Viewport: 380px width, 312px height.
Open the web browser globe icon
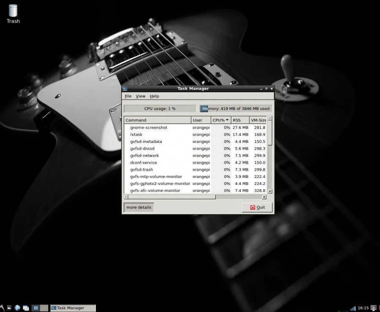point(18,308)
